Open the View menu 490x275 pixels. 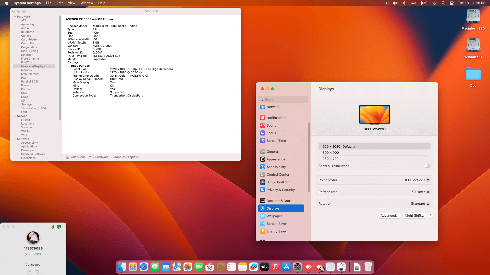(71, 3)
